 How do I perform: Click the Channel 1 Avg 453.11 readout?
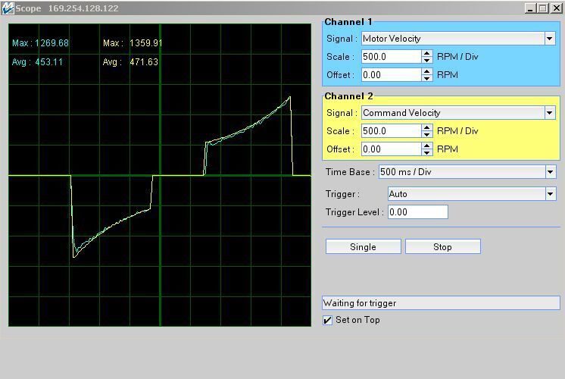coord(37,62)
